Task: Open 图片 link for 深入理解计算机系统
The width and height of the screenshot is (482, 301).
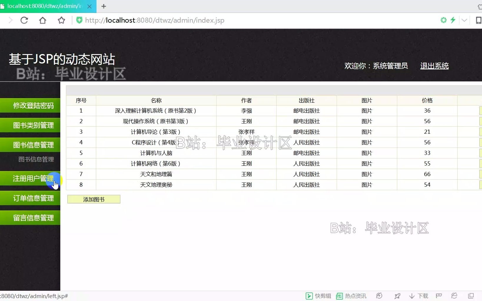Action: pyautogui.click(x=367, y=111)
